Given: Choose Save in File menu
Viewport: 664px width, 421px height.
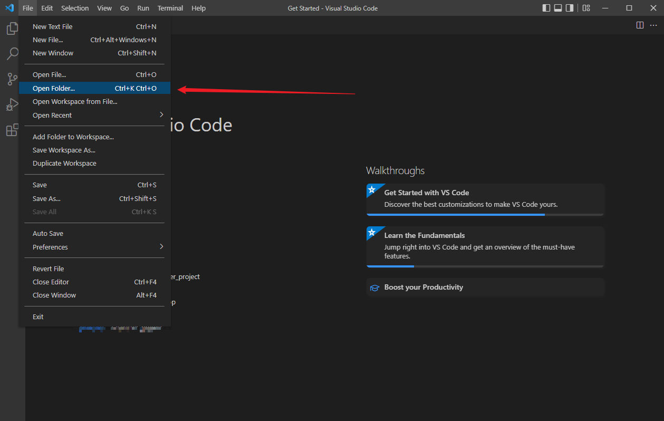Looking at the screenshot, I should click(94, 185).
